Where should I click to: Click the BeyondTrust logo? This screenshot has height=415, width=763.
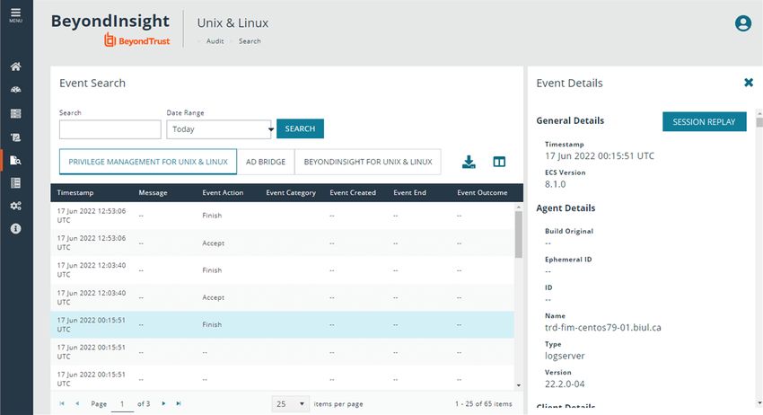[137, 40]
